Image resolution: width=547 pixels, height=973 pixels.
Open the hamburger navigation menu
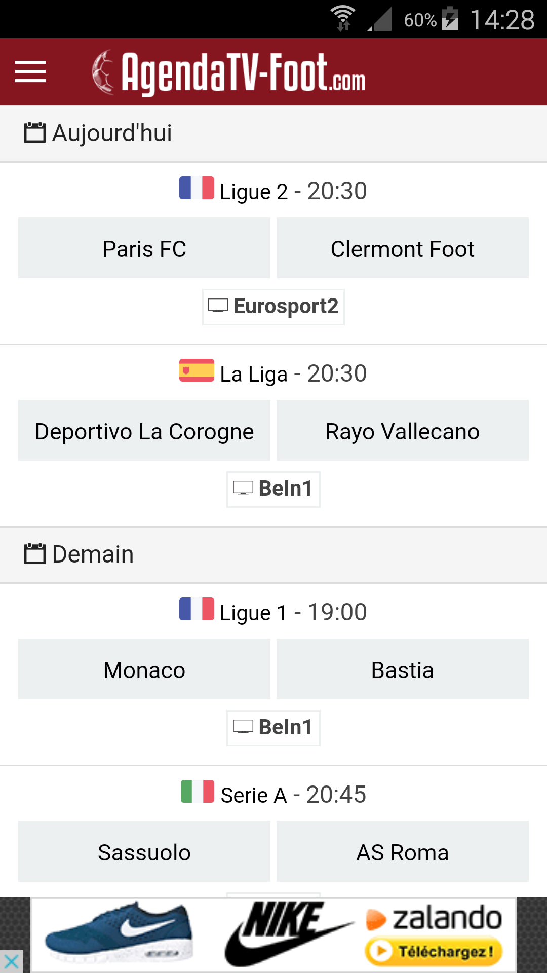[x=30, y=71]
